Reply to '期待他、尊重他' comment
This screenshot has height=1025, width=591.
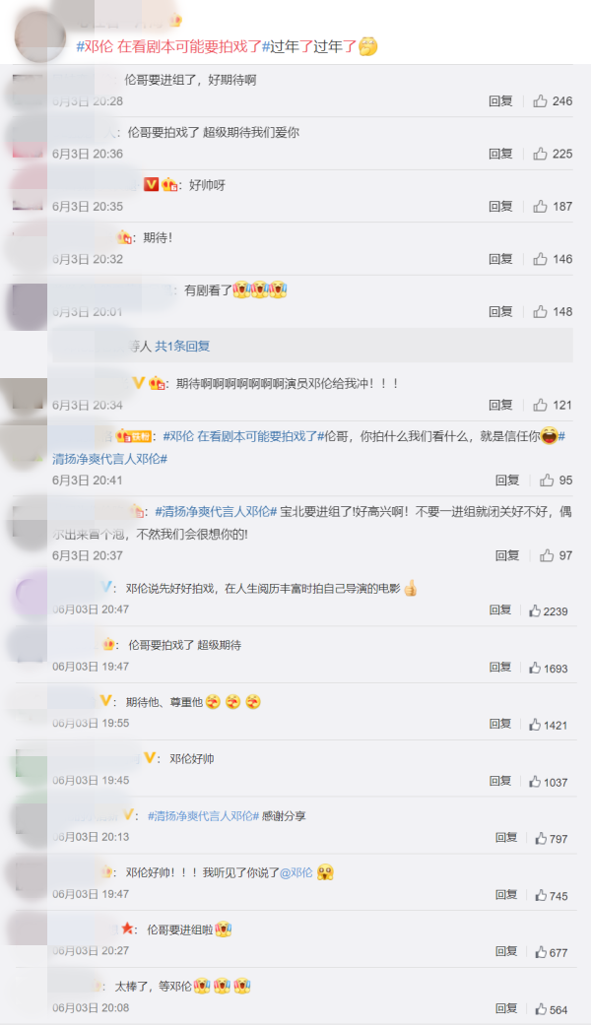coord(500,724)
